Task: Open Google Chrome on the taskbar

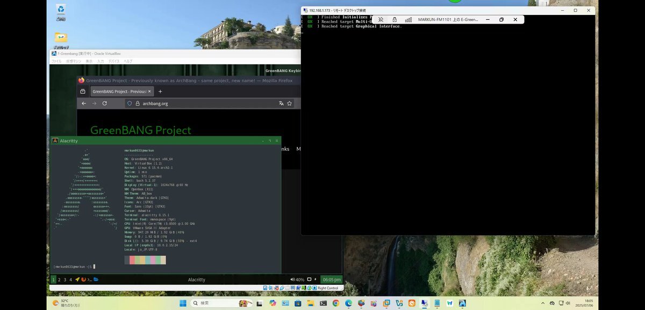Action: tap(336, 304)
